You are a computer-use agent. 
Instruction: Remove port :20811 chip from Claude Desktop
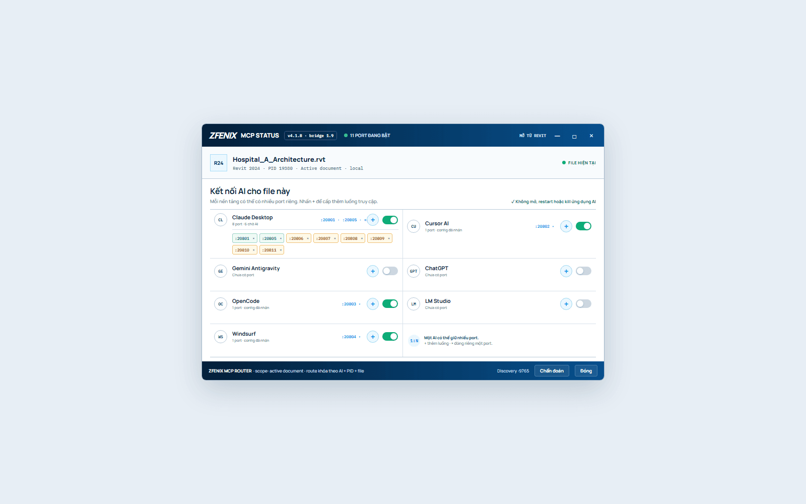click(x=281, y=250)
